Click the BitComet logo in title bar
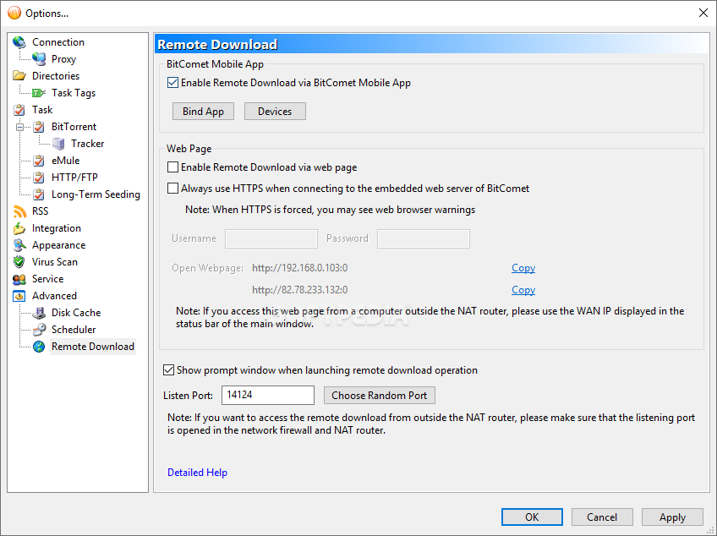 (x=14, y=13)
